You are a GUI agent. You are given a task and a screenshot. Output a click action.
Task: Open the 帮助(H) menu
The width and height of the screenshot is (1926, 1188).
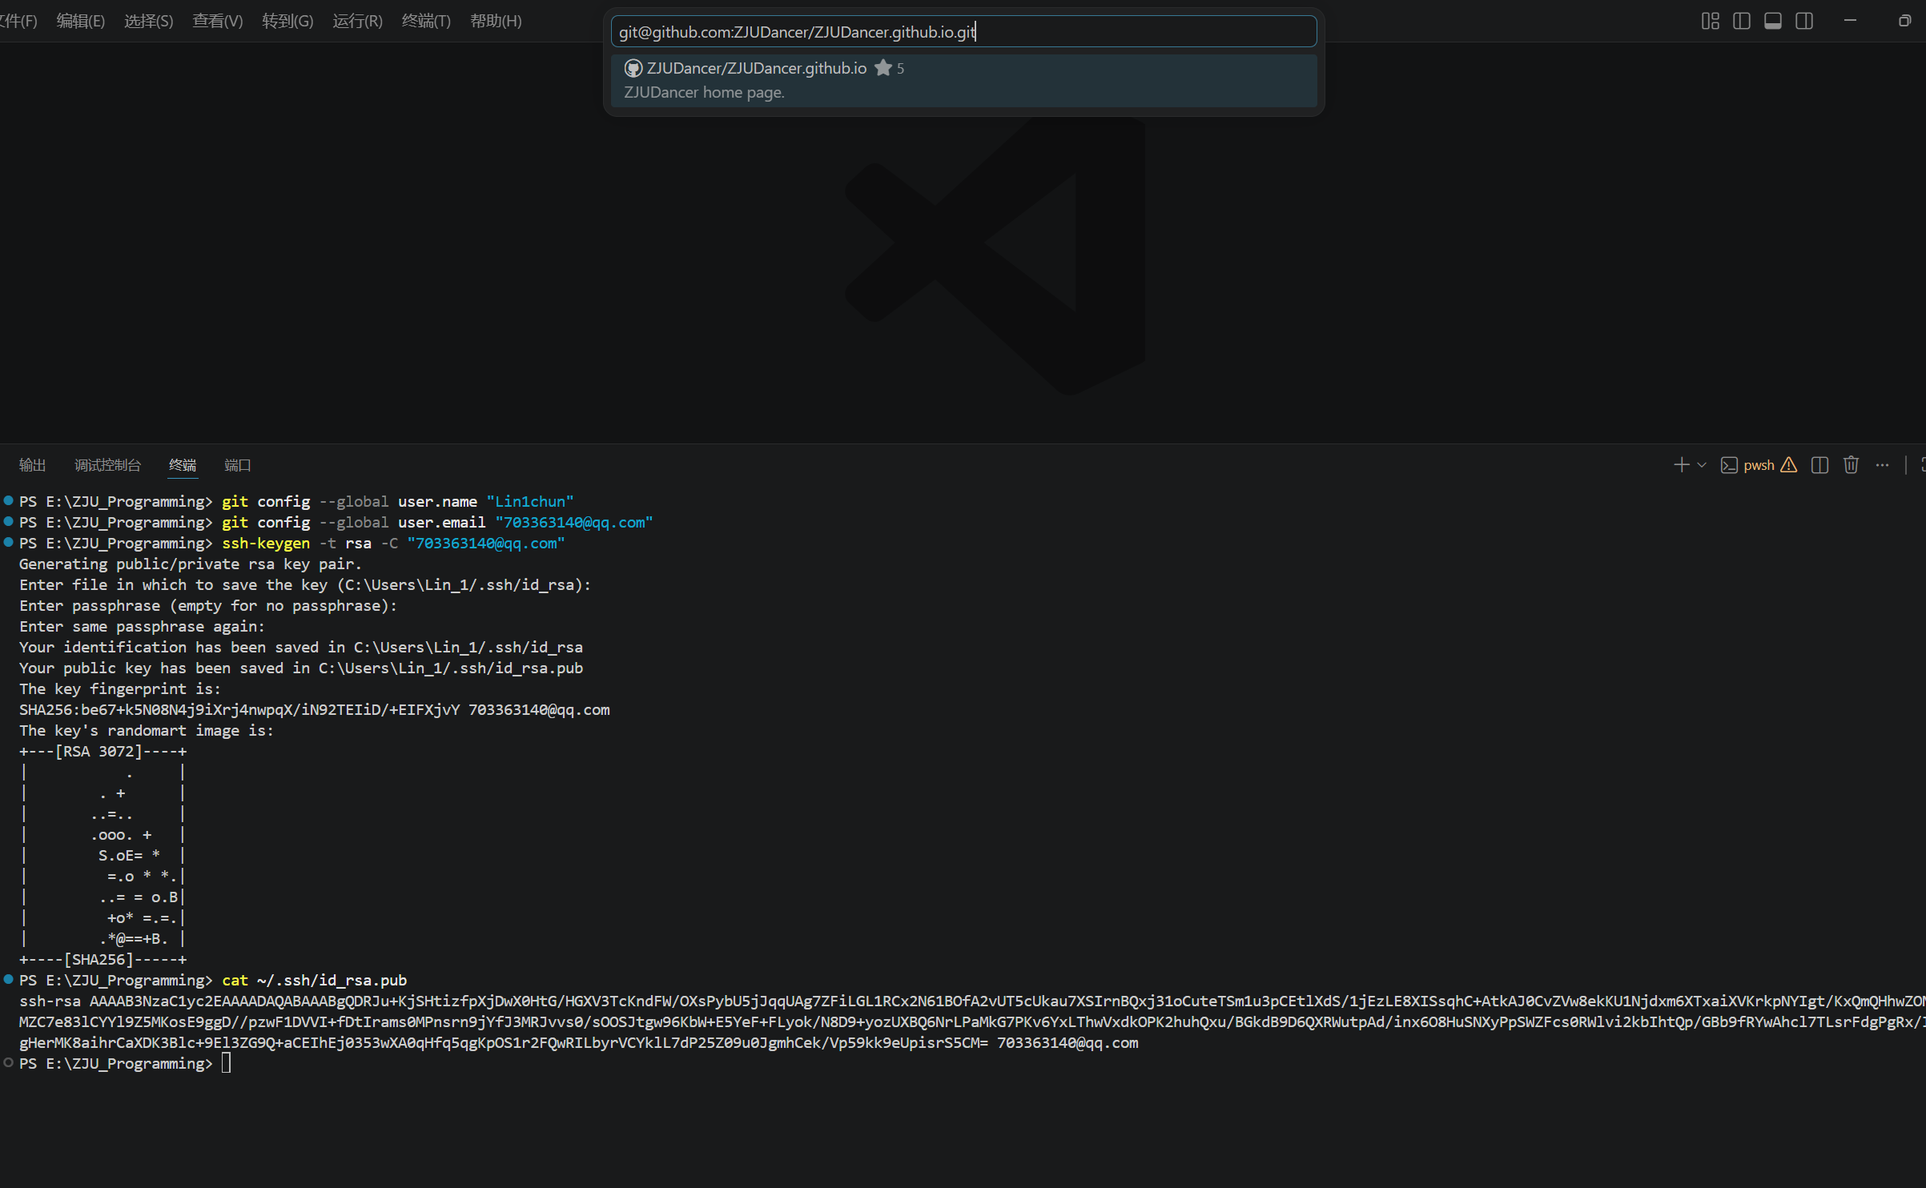[496, 21]
